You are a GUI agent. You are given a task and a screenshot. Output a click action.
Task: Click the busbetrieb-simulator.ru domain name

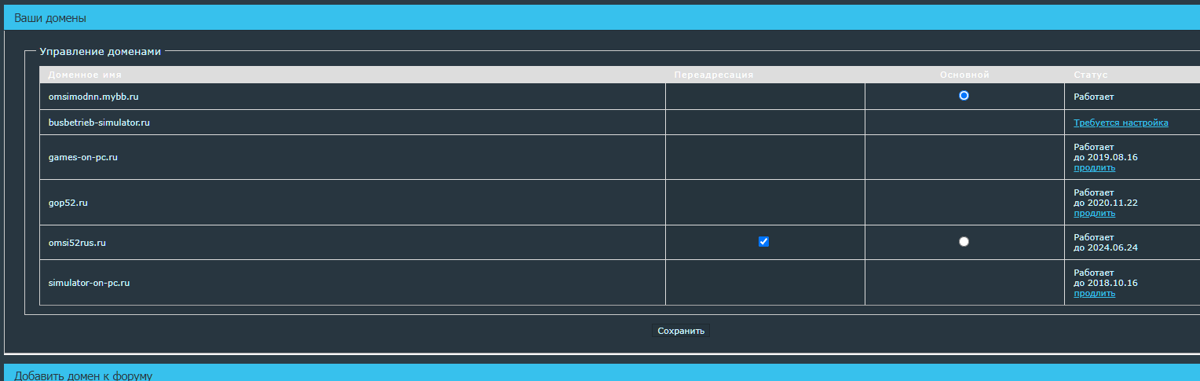pos(99,123)
